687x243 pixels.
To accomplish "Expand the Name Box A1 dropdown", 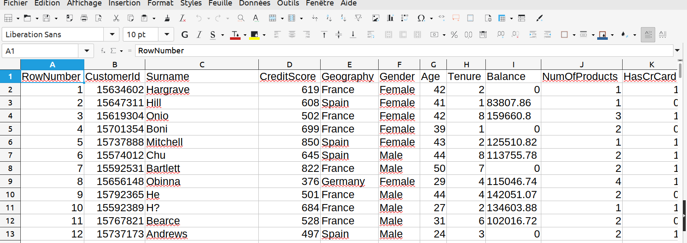I will 86,51.
